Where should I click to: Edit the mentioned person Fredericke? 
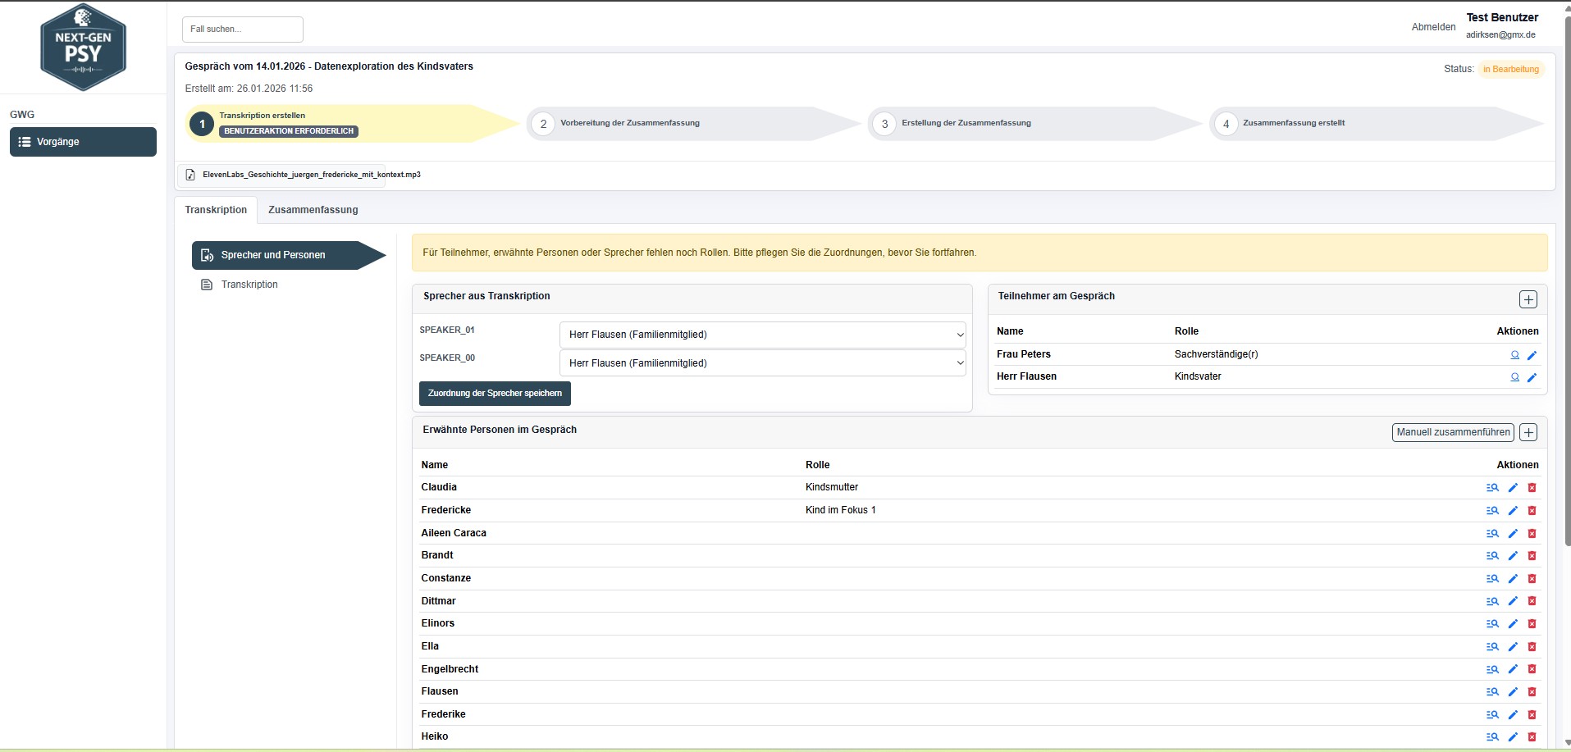[x=1513, y=511]
